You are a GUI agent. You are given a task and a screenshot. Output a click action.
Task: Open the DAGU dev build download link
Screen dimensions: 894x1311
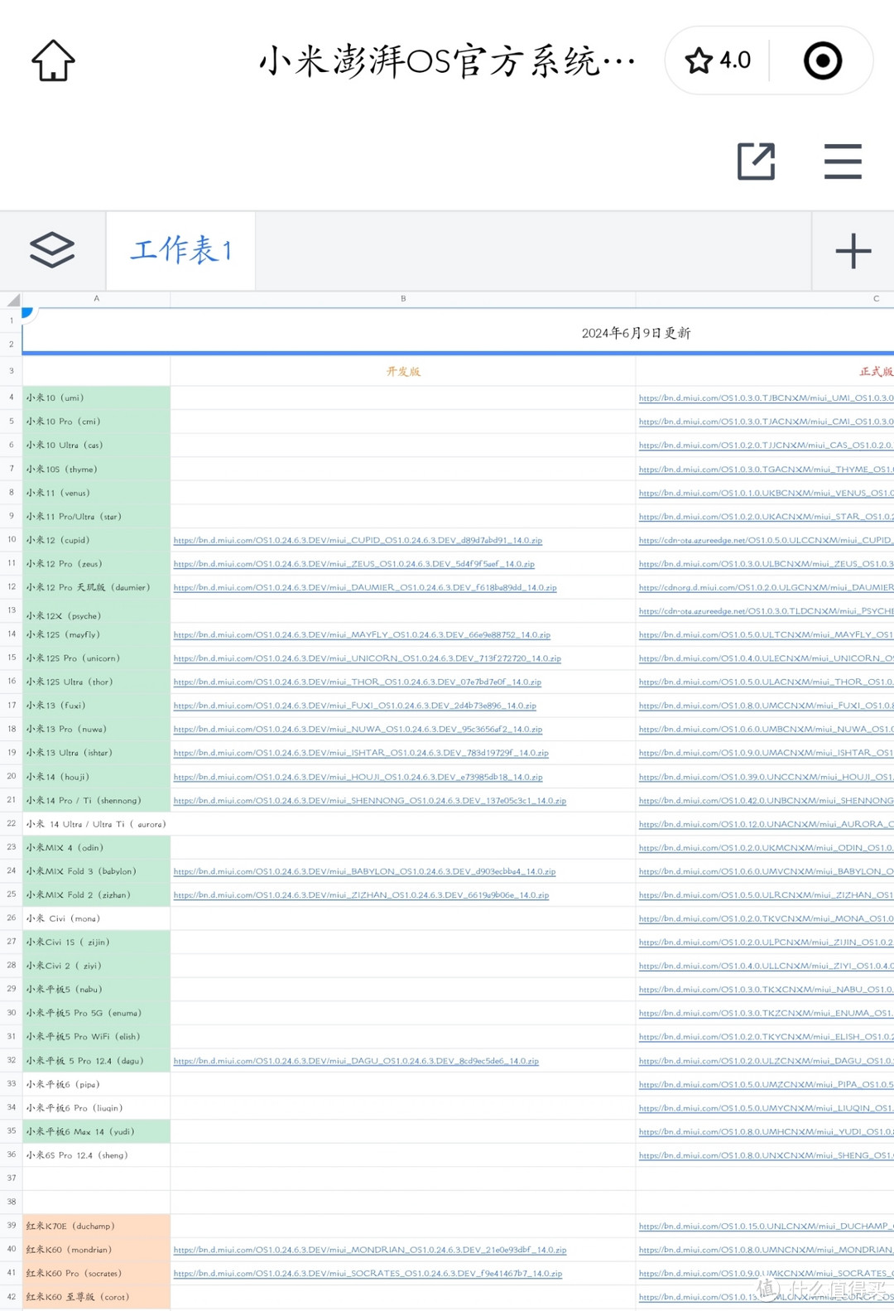[356, 1061]
